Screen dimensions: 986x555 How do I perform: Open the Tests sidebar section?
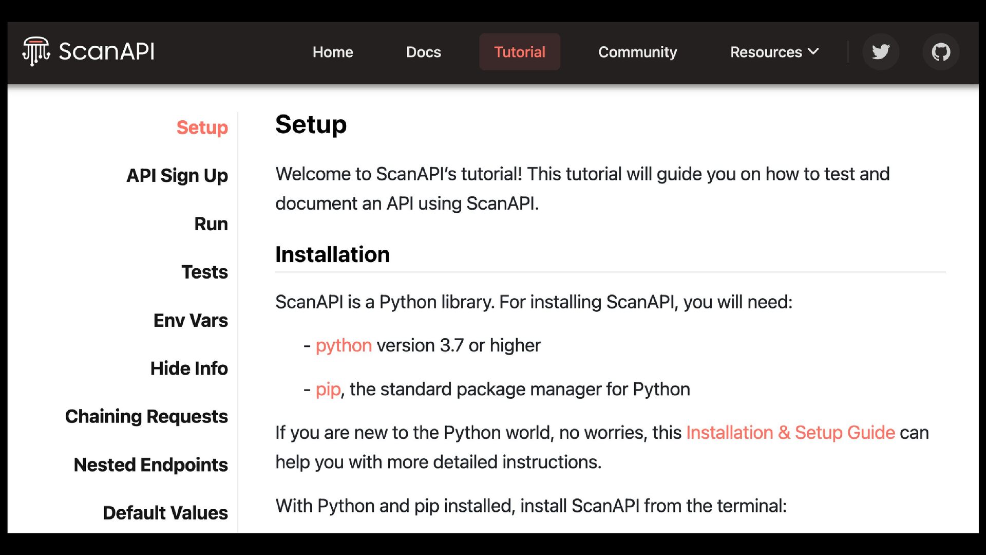coord(204,272)
